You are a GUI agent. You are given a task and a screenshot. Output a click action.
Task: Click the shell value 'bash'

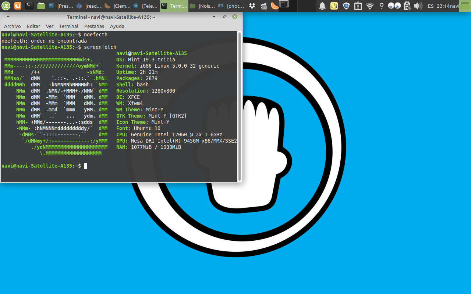click(x=143, y=85)
